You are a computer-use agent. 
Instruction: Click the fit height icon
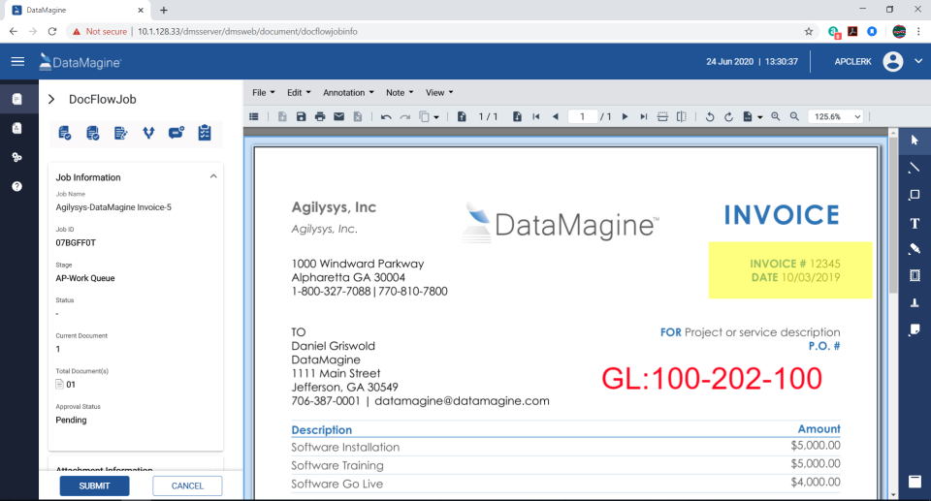point(682,117)
